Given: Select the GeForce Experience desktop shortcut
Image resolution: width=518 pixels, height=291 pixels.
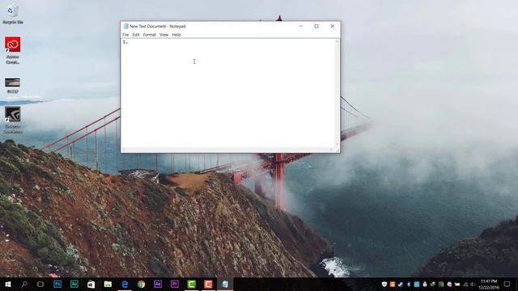Looking at the screenshot, I should pyautogui.click(x=13, y=120).
